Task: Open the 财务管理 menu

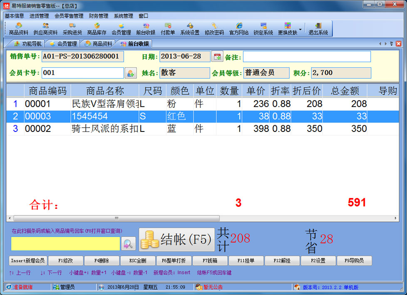Action: point(98,16)
